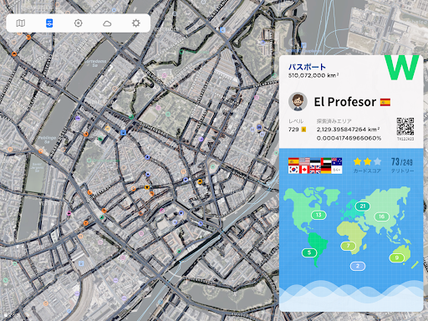Select the Africa badge 7
428x321 pixels.
(x=348, y=246)
